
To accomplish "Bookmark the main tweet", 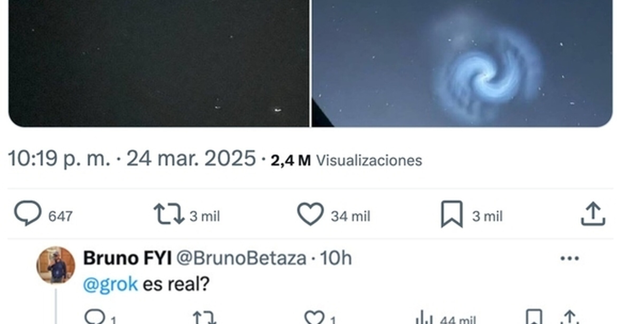I will pos(452,214).
